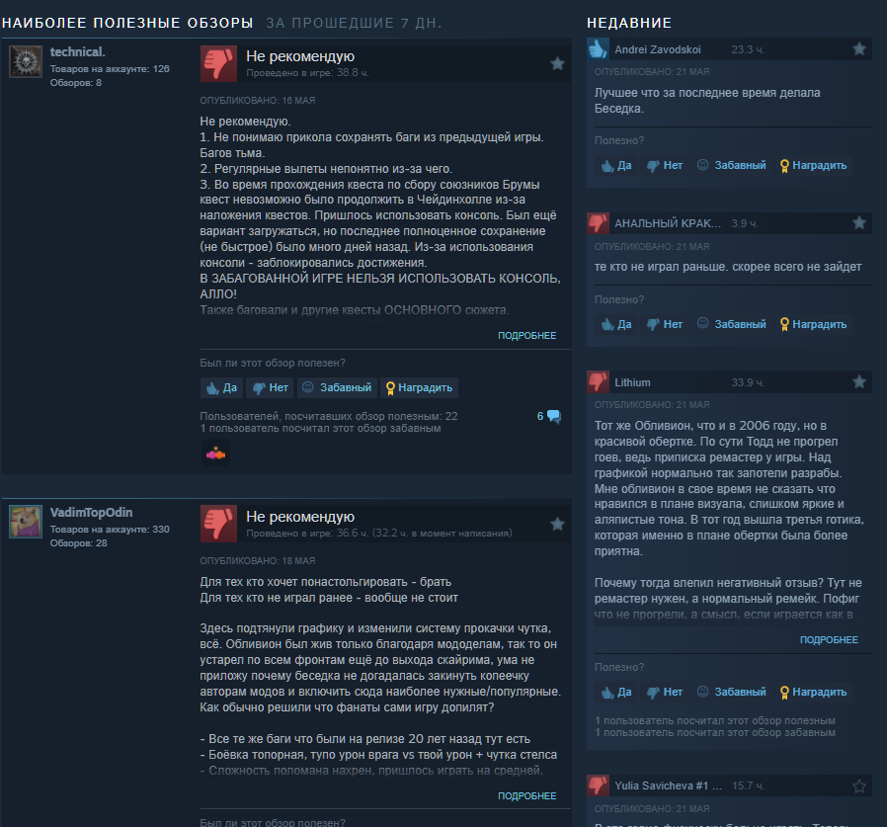Click 'Наградить' on АНАЛЬНЫЙ КРАК... review
887x827 pixels.
point(814,324)
